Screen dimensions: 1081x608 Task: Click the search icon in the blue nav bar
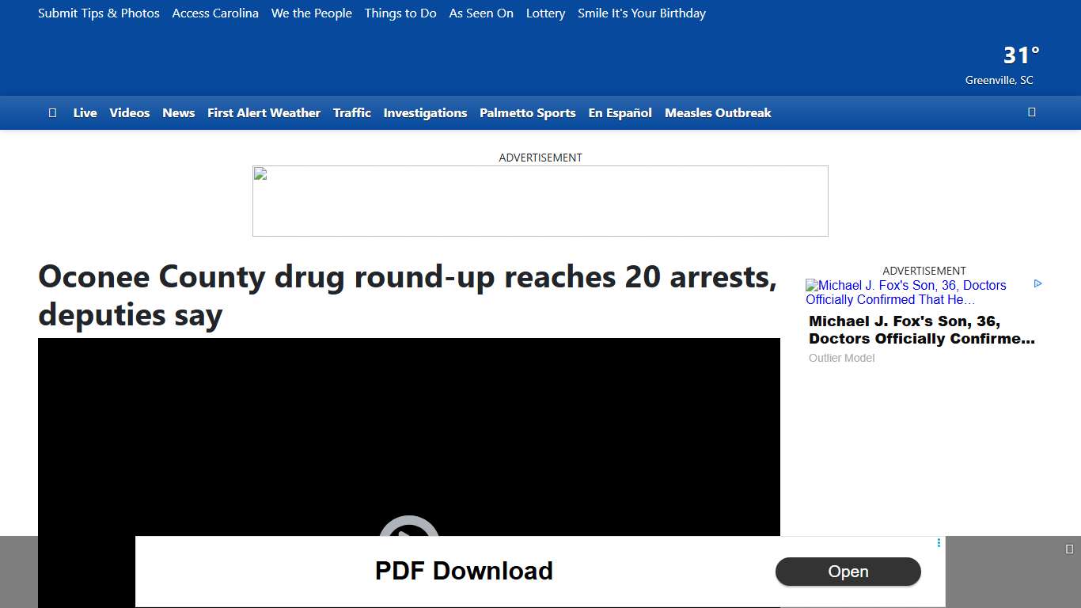coord(1031,112)
